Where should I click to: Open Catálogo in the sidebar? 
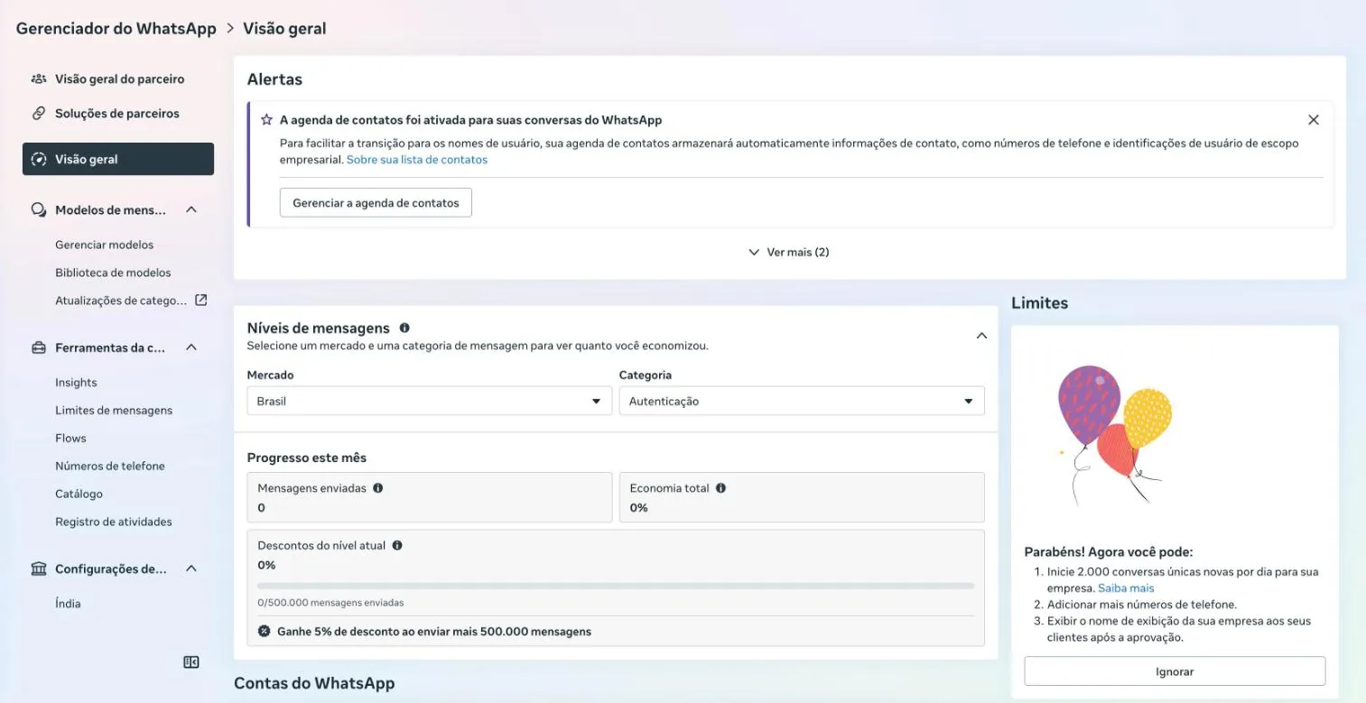79,495
